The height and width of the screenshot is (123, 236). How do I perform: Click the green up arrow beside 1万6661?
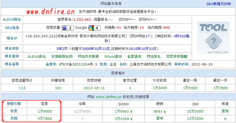coord(131,111)
